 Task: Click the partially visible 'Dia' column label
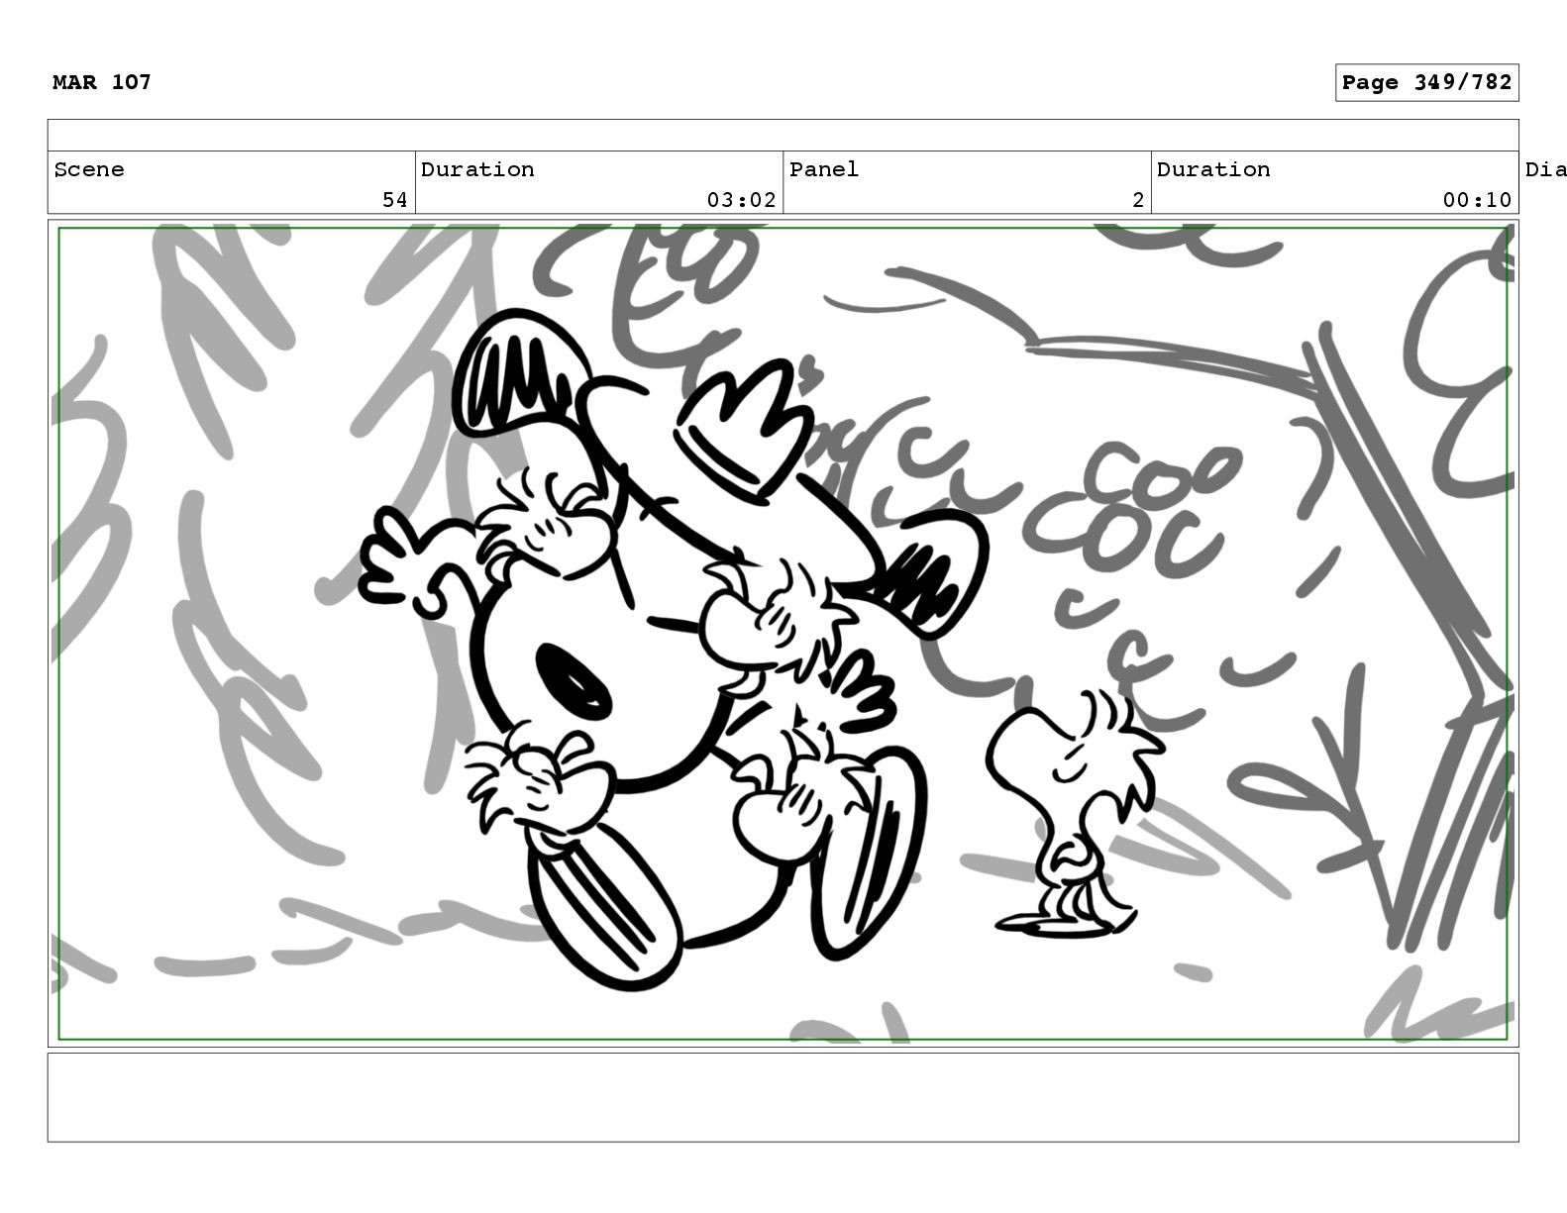1546,169
